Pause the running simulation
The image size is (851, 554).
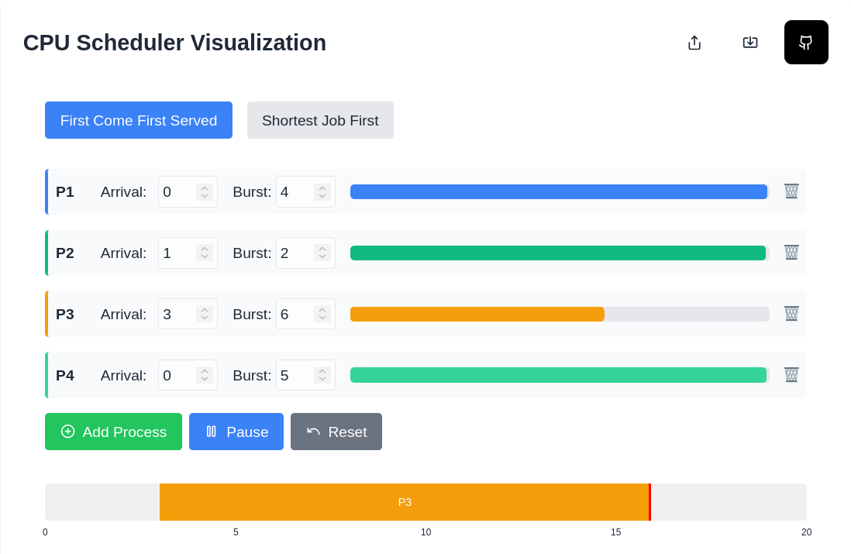pos(236,432)
